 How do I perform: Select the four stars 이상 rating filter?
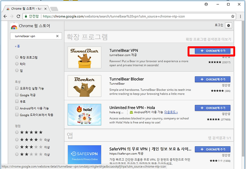pyautogui.click(x=17, y=140)
